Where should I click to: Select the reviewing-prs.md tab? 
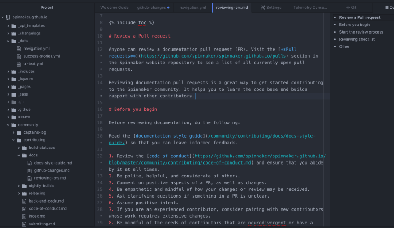point(231,8)
